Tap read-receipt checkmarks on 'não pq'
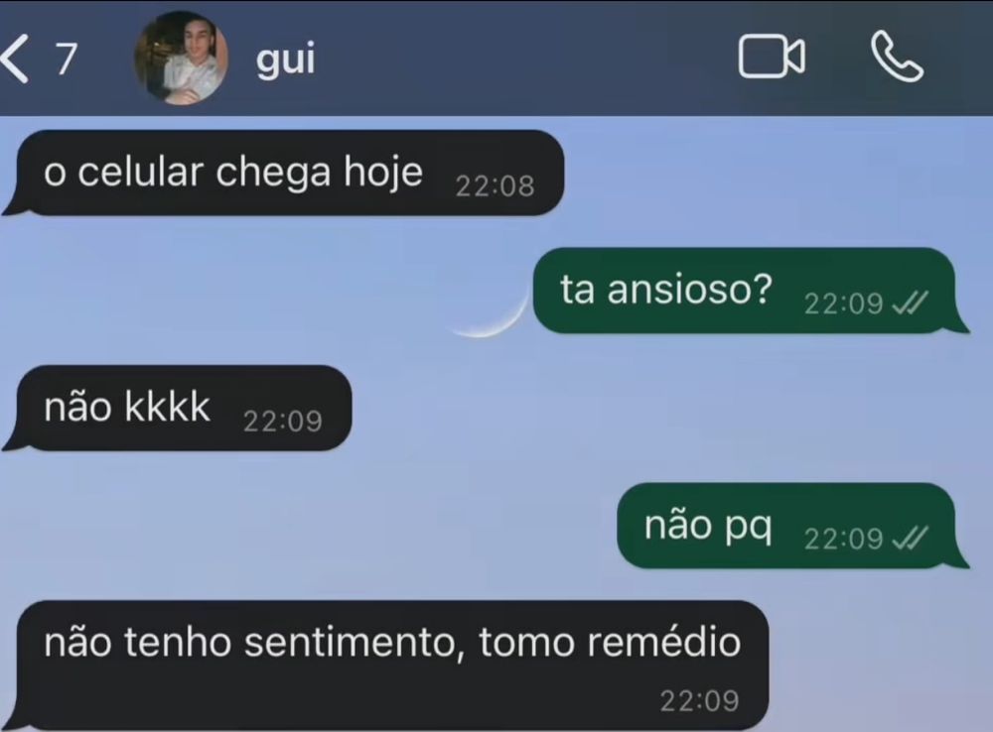This screenshot has width=993, height=732. (910, 539)
